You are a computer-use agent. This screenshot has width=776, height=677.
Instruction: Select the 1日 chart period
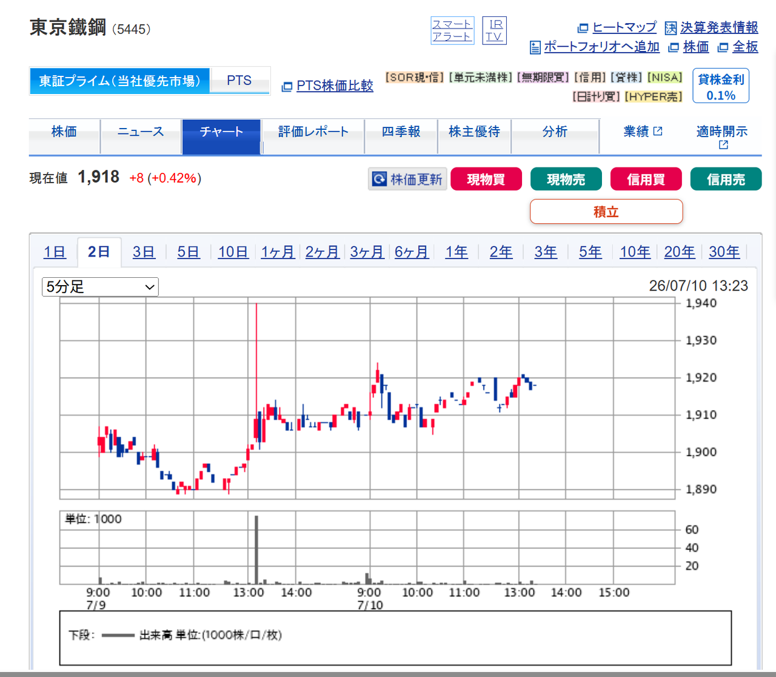55,252
